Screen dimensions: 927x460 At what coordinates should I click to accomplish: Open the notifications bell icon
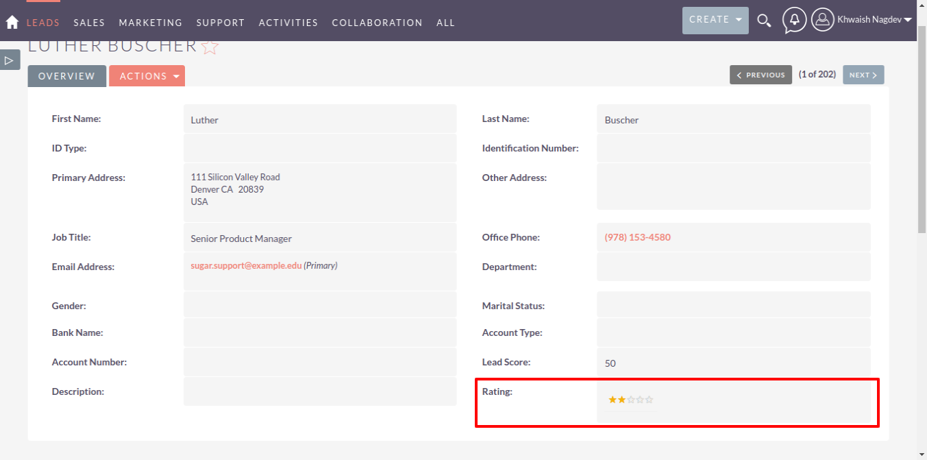pos(794,21)
